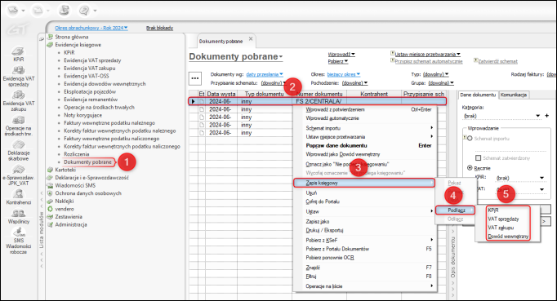
Task: Open Typ (dowolny) filter dropdown
Action: (x=436, y=74)
